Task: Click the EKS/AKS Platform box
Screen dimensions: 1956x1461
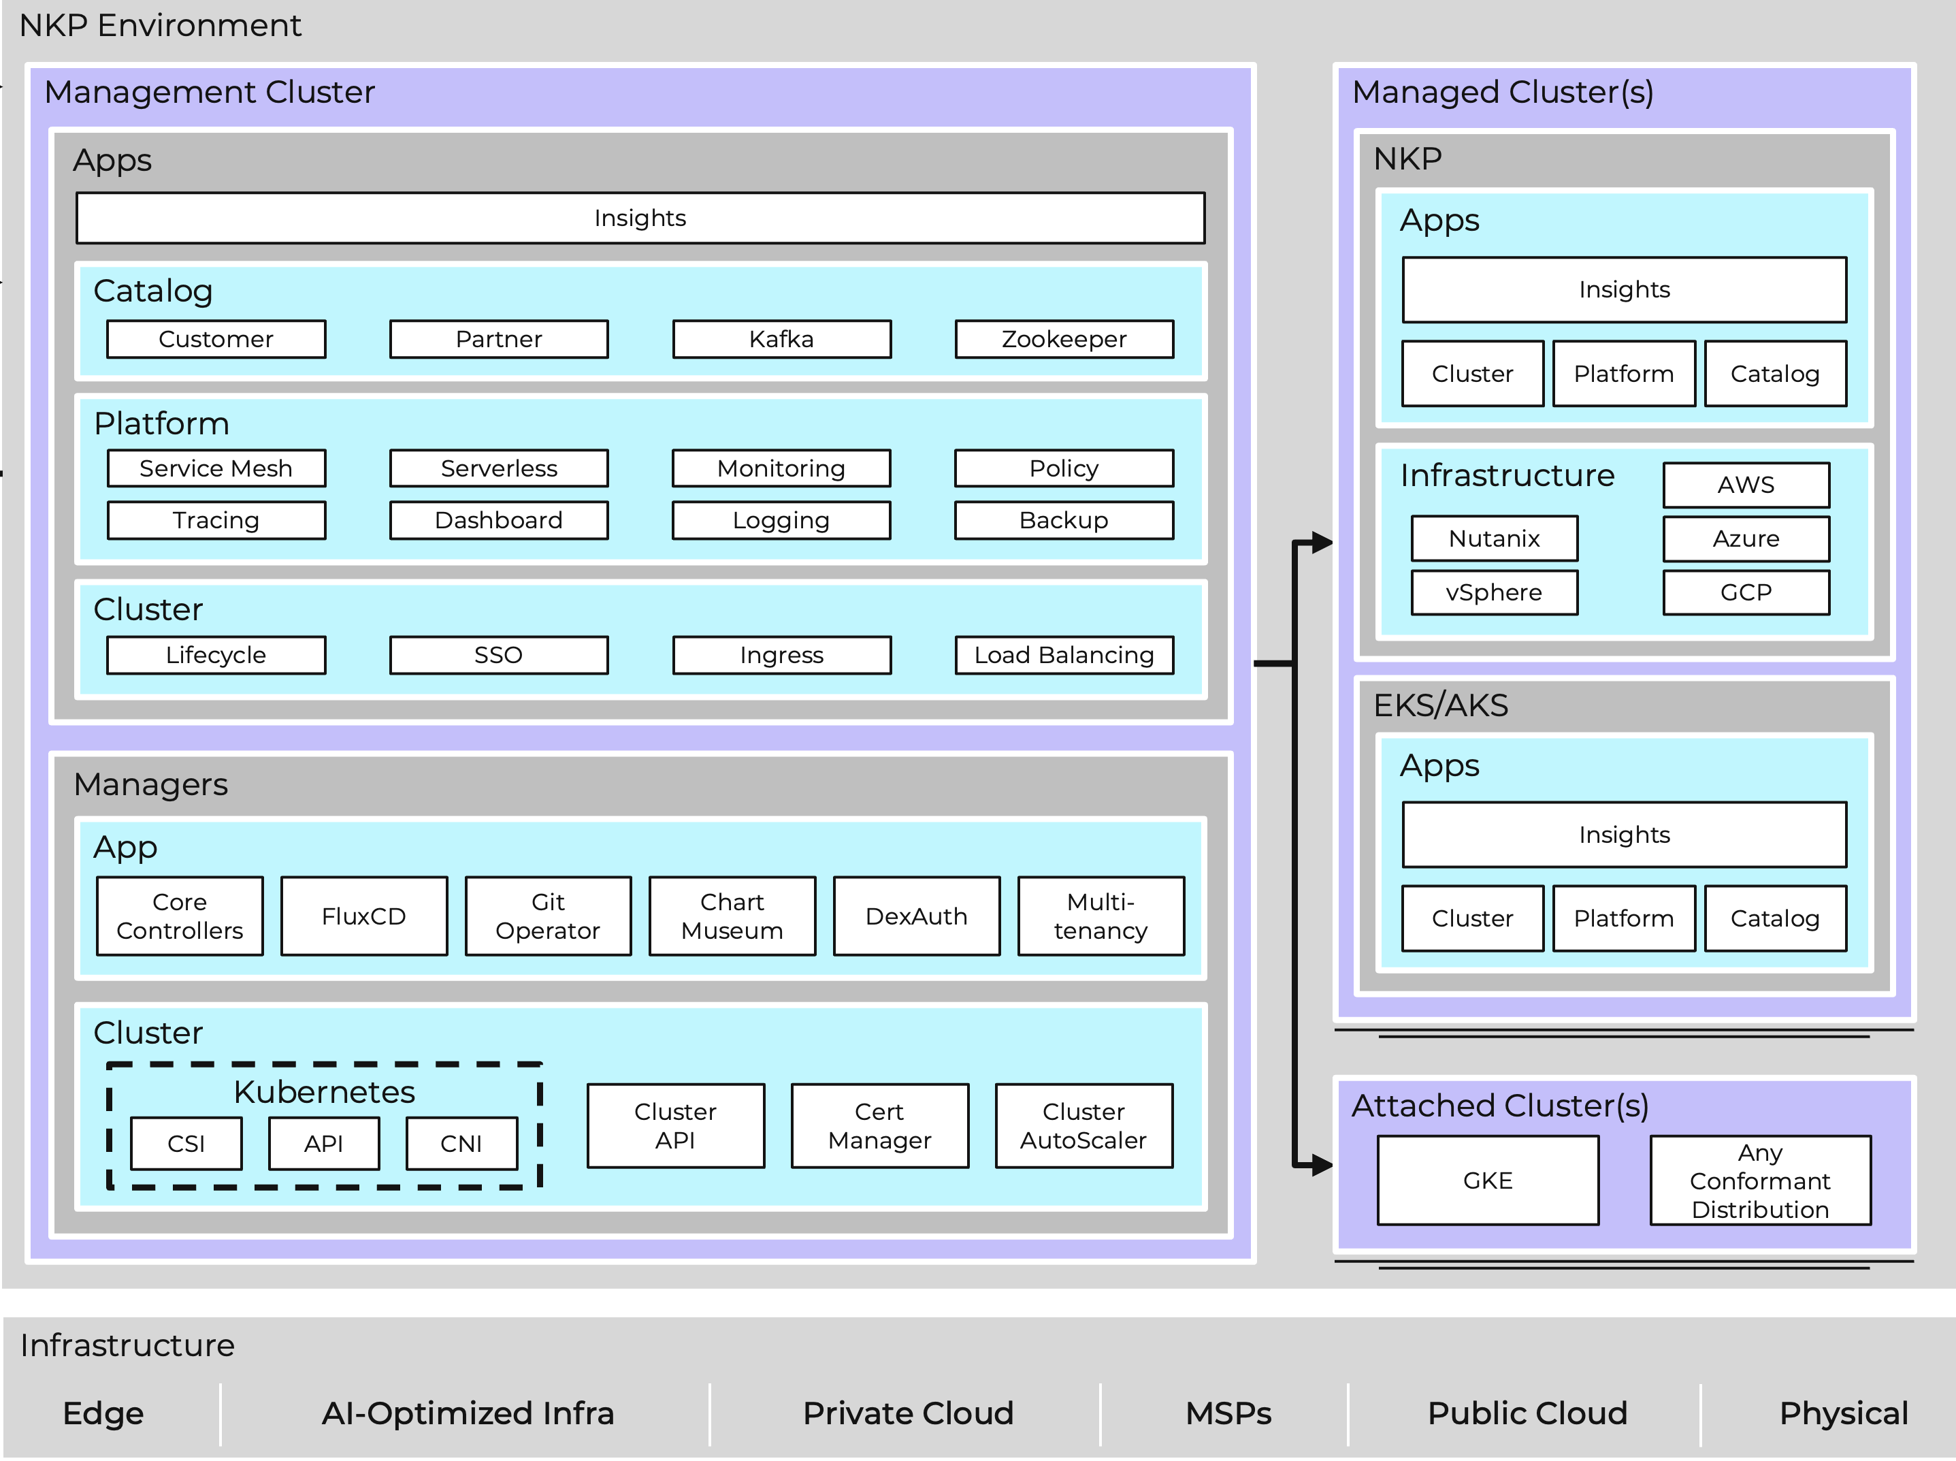Action: [1624, 919]
